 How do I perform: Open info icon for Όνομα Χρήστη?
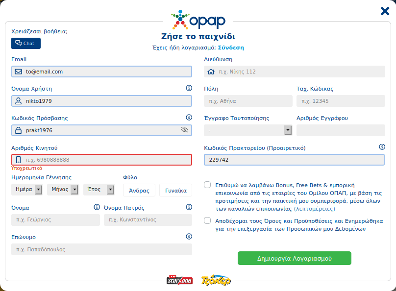[189, 88]
